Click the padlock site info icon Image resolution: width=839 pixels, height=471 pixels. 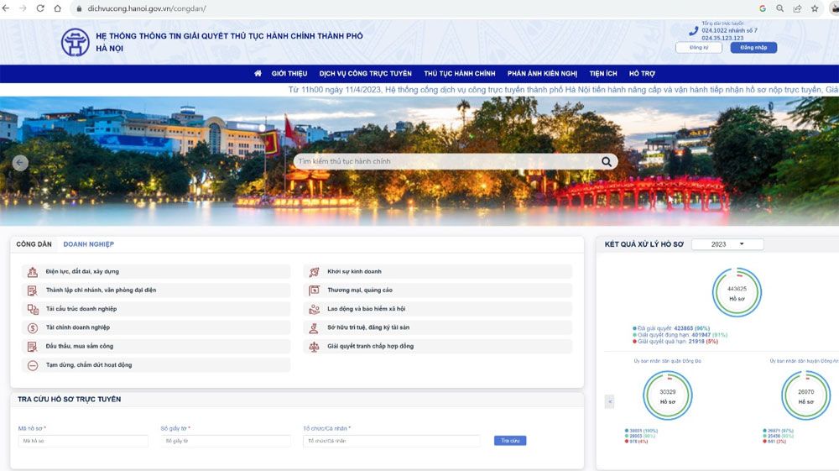(79, 8)
